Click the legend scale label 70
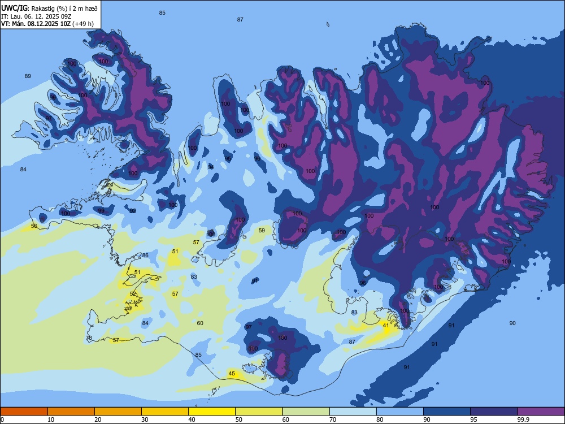Image resolution: width=565 pixels, height=424 pixels. point(333,419)
